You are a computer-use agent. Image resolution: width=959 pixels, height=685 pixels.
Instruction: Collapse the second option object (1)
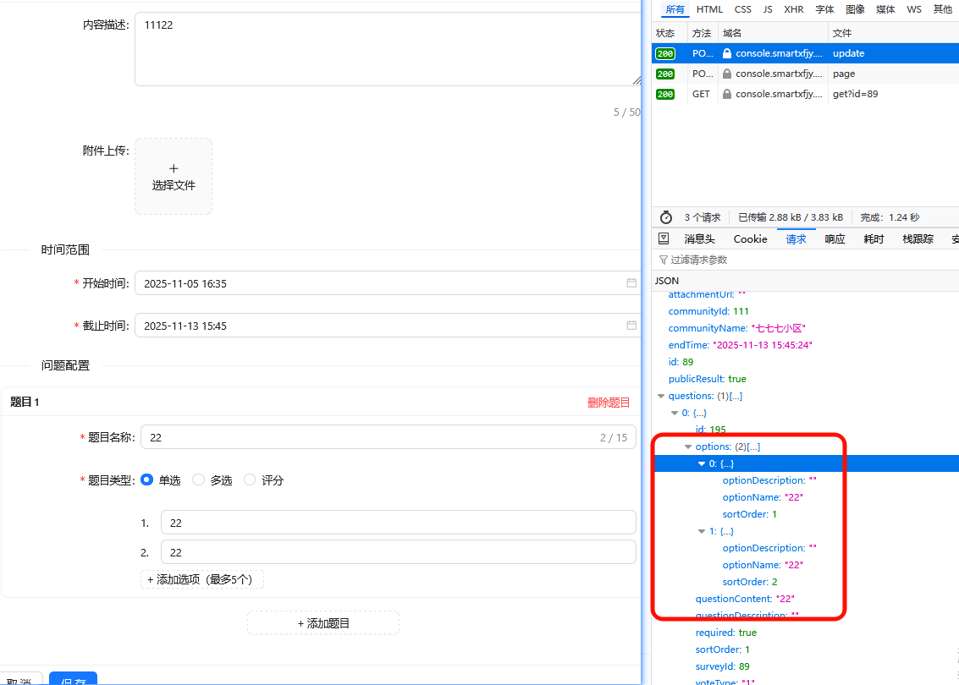point(702,531)
